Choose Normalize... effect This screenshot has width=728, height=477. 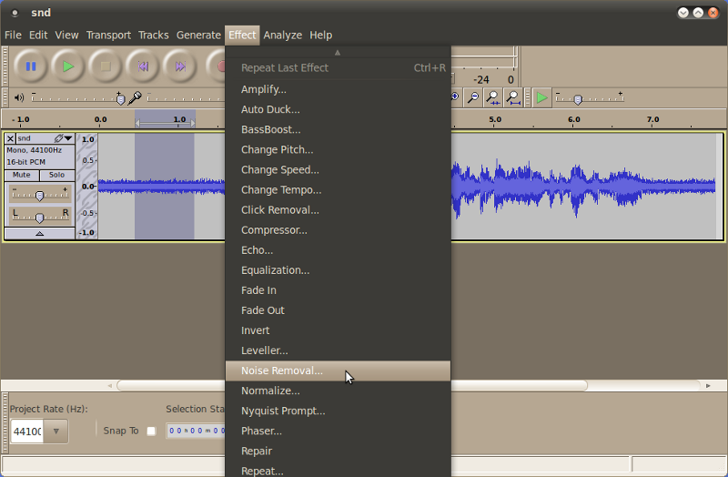coord(338,391)
